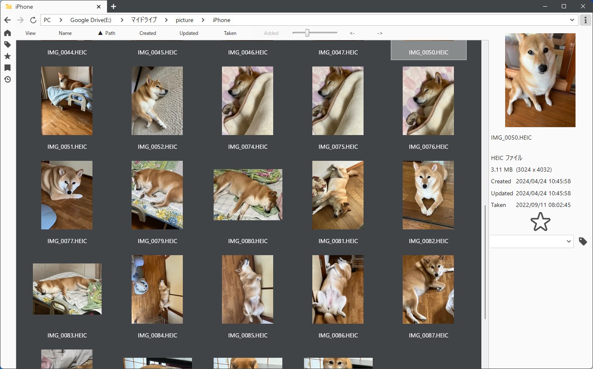This screenshot has width=593, height=369.
Task: Expand the chevron after PC in path
Action: click(60, 20)
